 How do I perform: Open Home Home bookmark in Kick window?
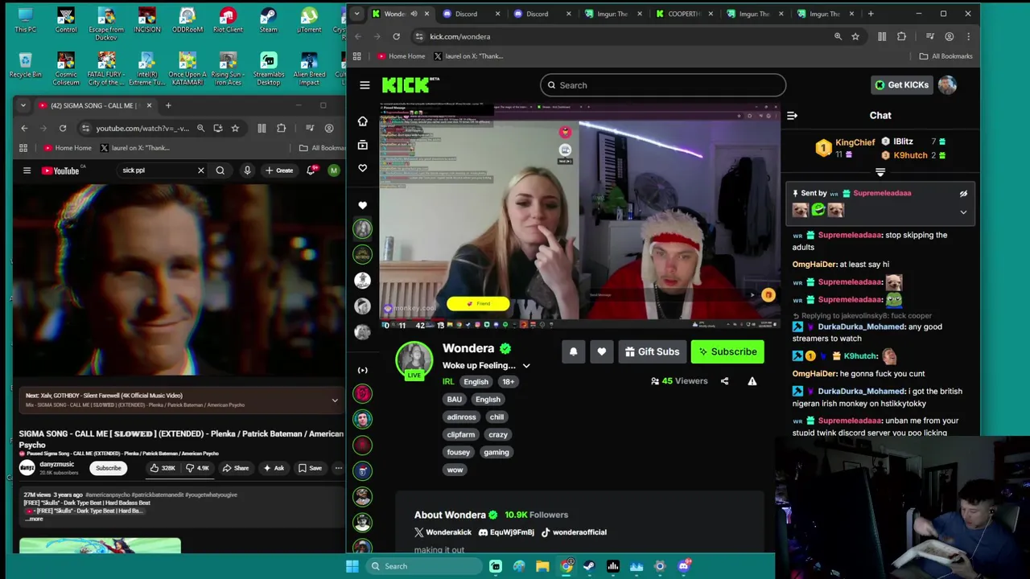(x=401, y=56)
